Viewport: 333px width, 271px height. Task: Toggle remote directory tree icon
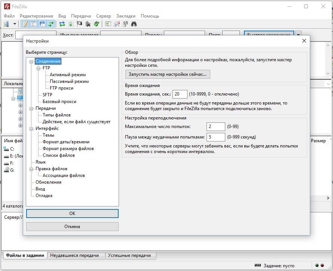tap(43, 24)
